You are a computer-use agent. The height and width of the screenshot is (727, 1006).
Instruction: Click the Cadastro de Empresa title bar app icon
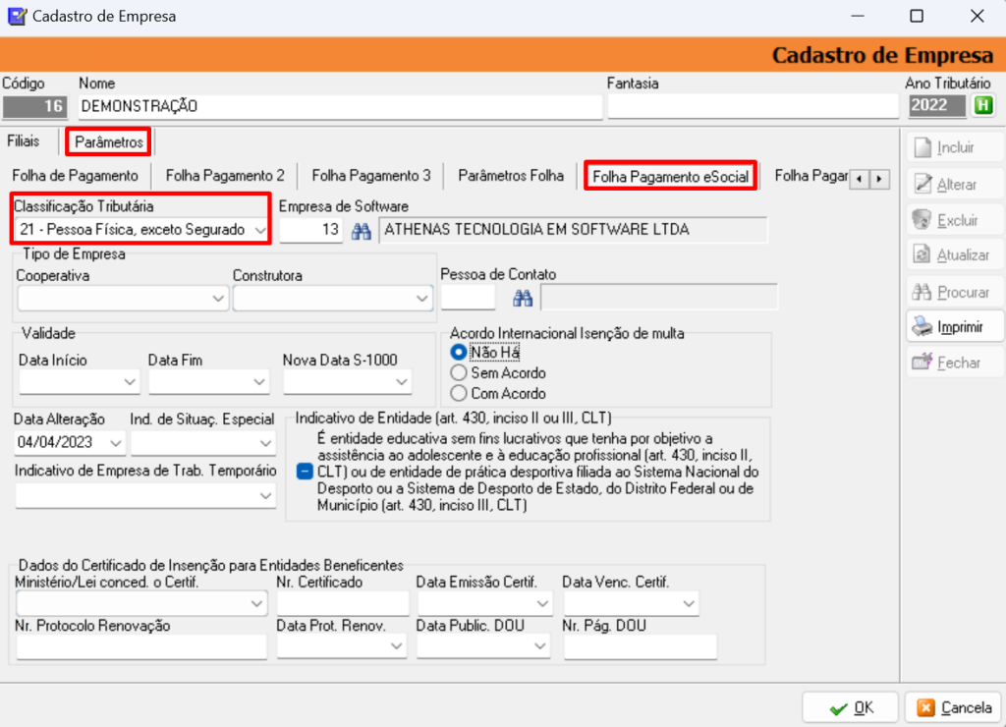pos(16,16)
